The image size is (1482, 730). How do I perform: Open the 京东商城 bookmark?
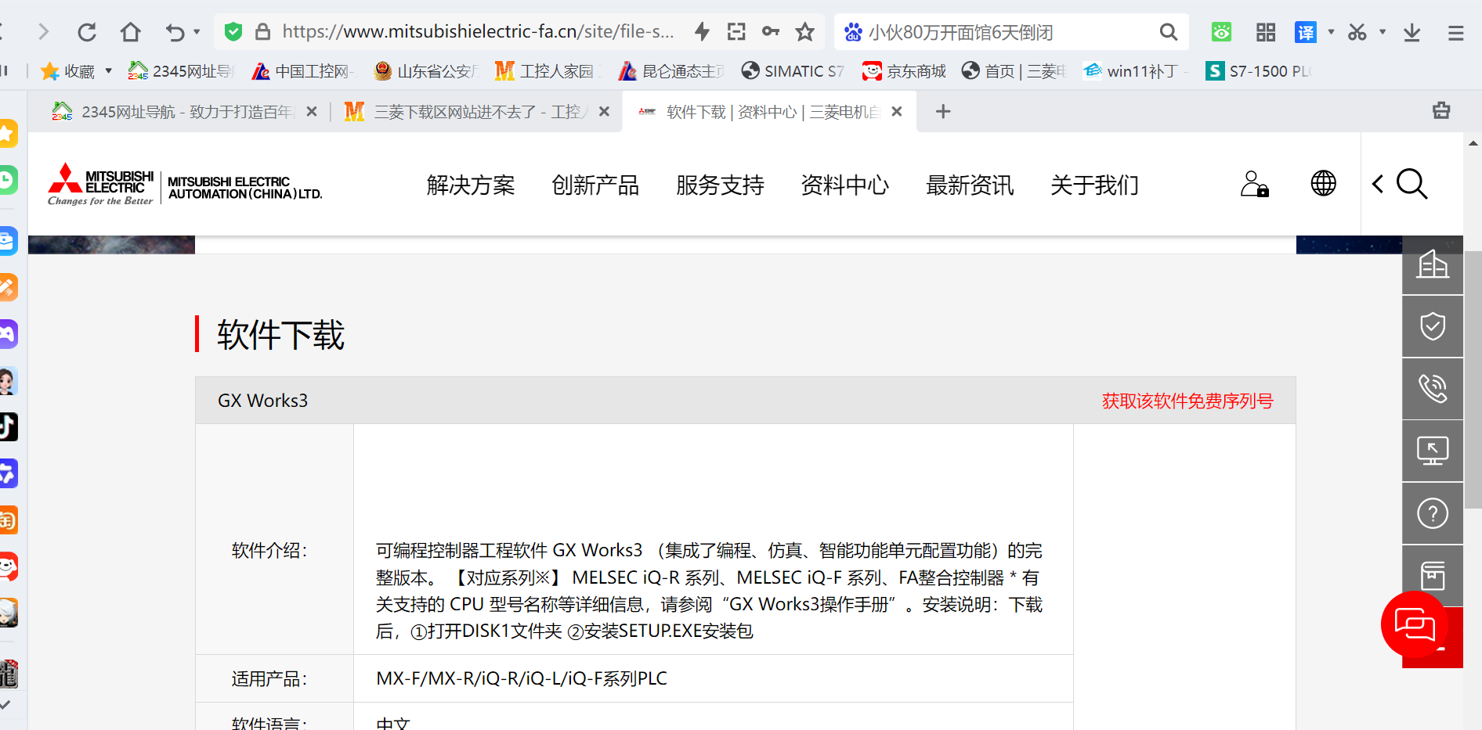pos(905,71)
